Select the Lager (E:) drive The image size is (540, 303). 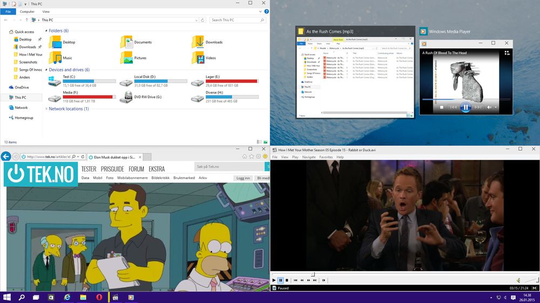pyautogui.click(x=225, y=81)
